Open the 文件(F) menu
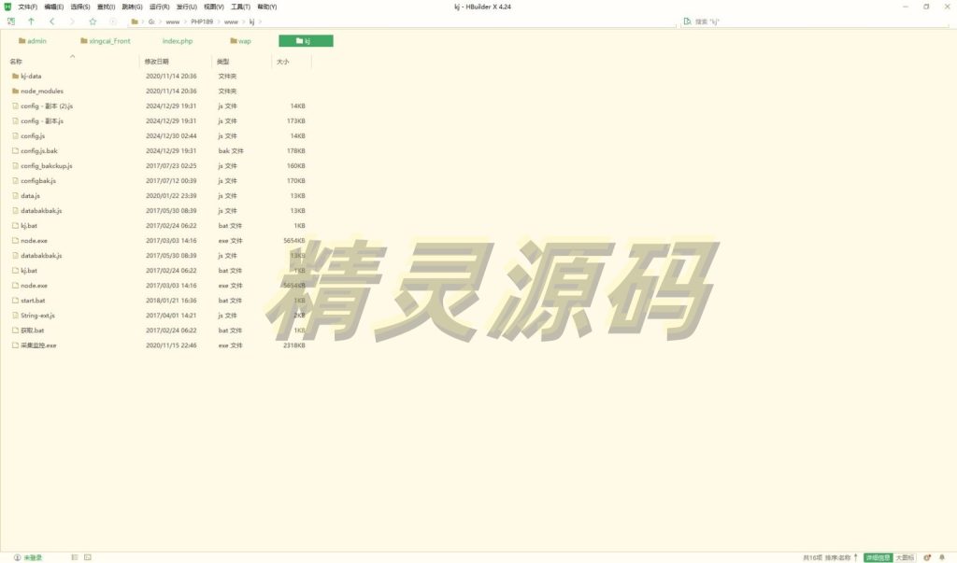Screen dimensions: 957x563 27,7
